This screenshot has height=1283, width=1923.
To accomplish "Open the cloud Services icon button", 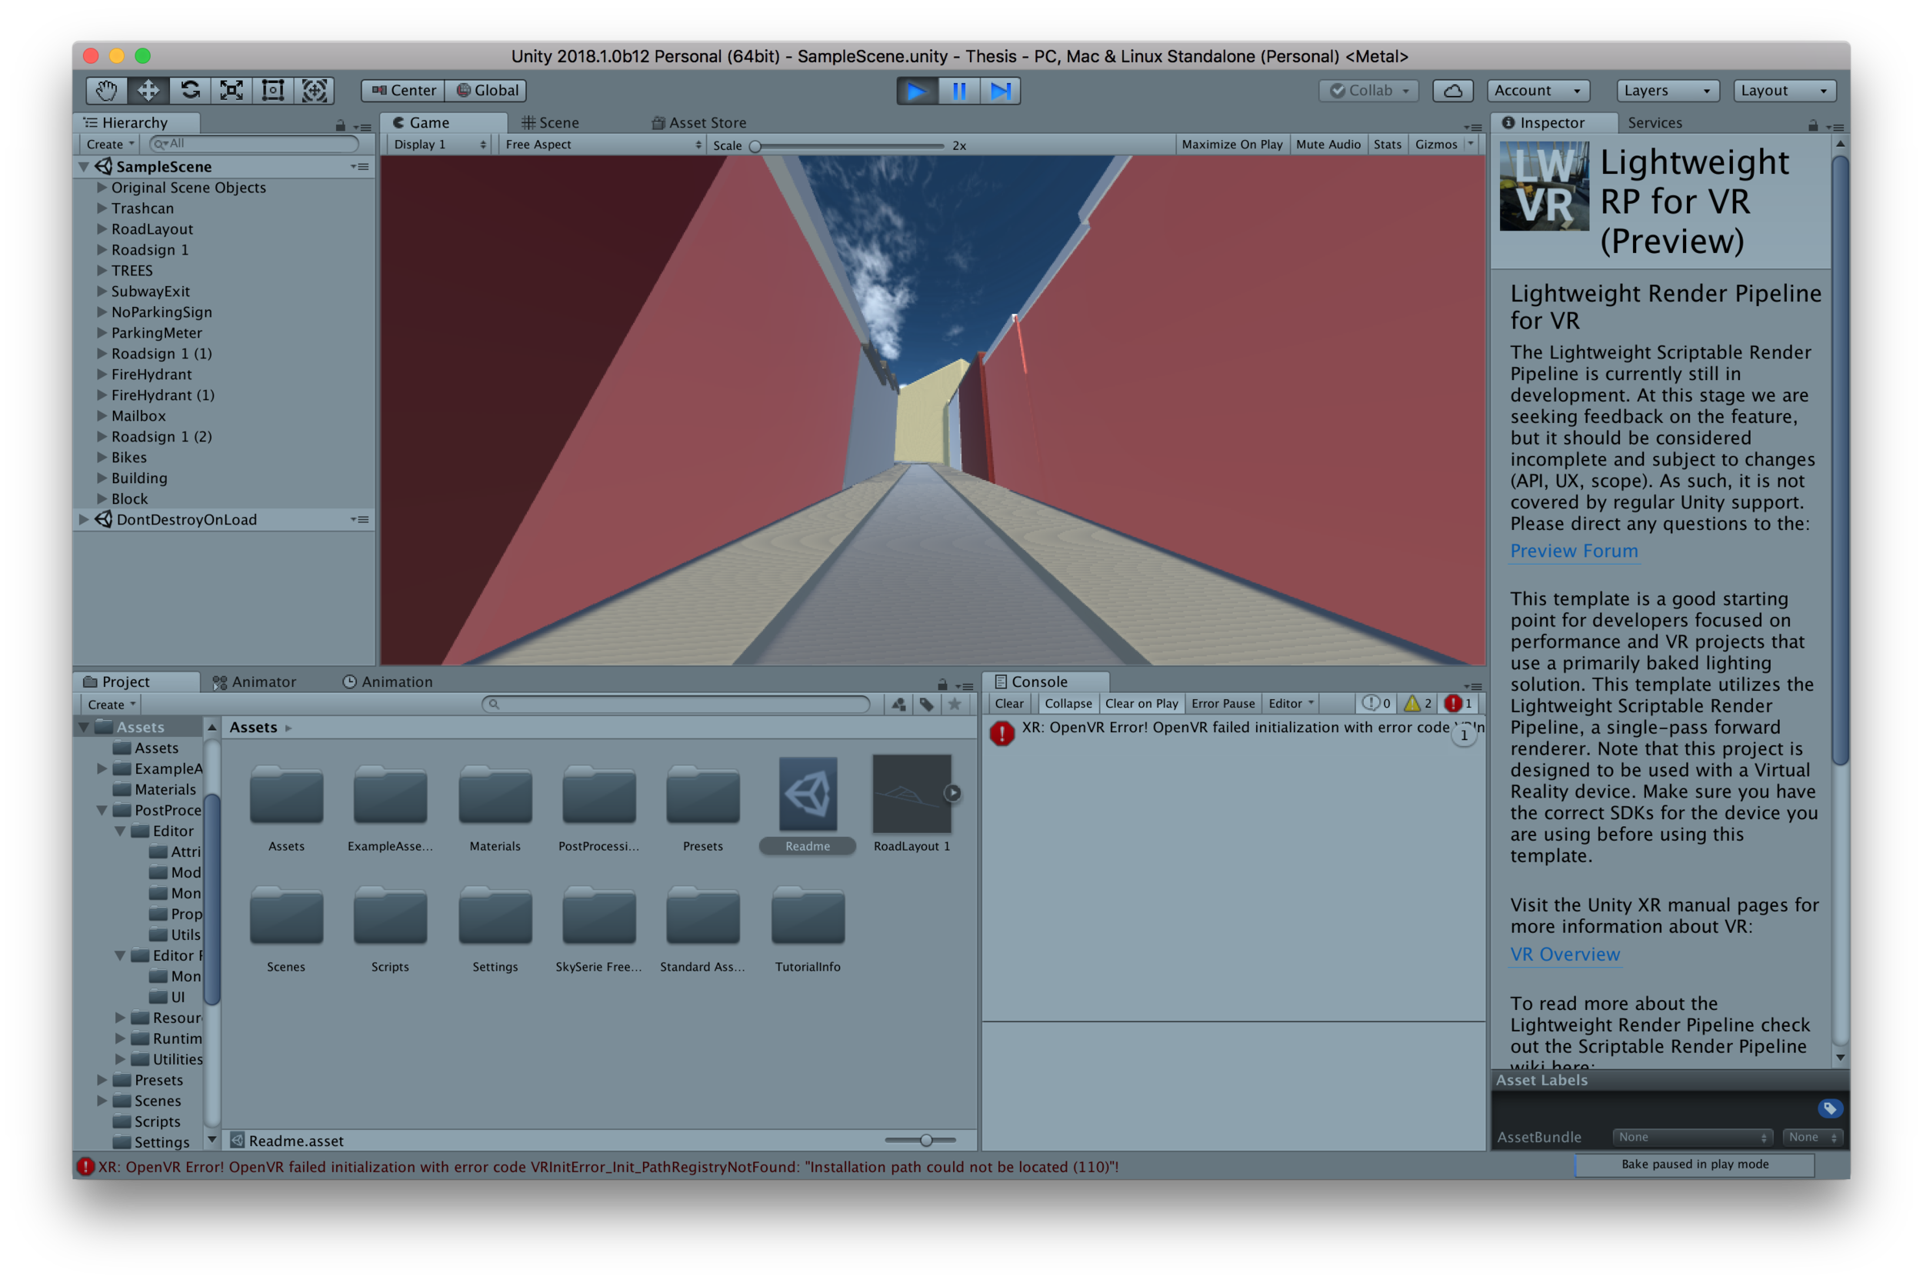I will [x=1451, y=90].
